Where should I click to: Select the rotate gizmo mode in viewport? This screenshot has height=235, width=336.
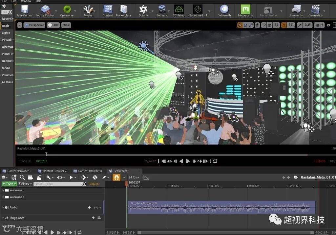tap(245, 25)
